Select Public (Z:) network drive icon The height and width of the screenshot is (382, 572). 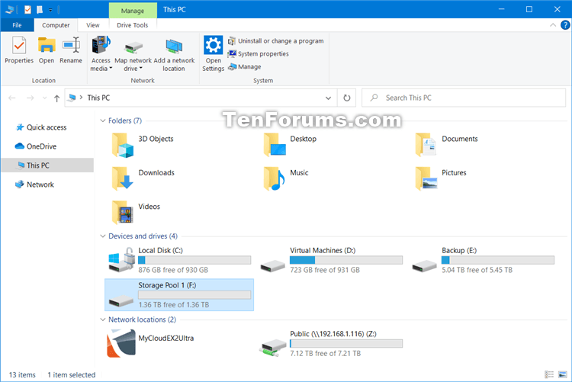click(274, 347)
